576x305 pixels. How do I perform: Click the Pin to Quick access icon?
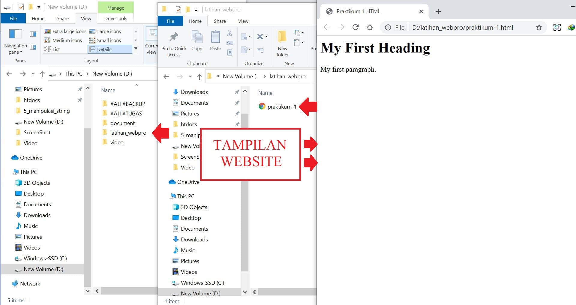pyautogui.click(x=174, y=37)
